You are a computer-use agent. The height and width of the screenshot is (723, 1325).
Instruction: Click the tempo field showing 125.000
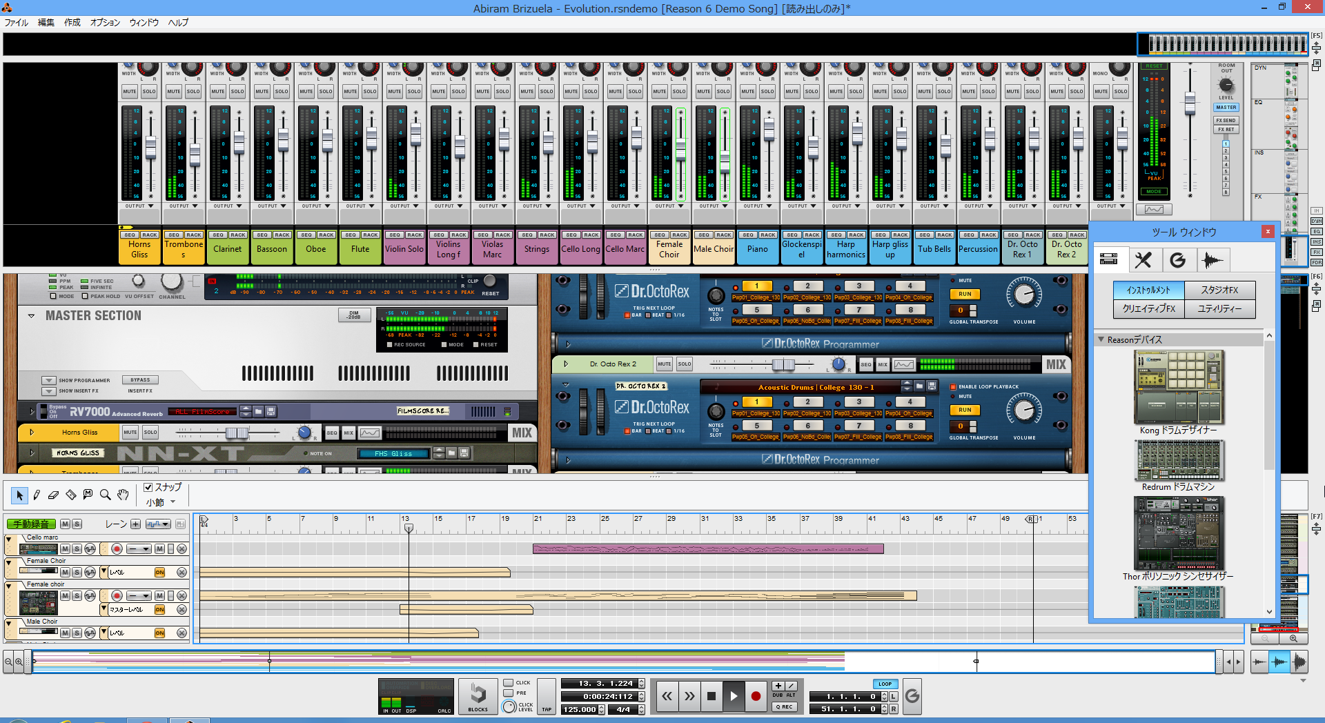click(x=579, y=709)
